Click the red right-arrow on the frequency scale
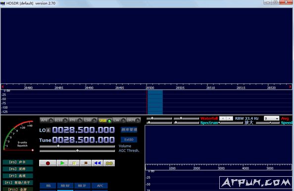The image size is (294, 191). [x=290, y=86]
